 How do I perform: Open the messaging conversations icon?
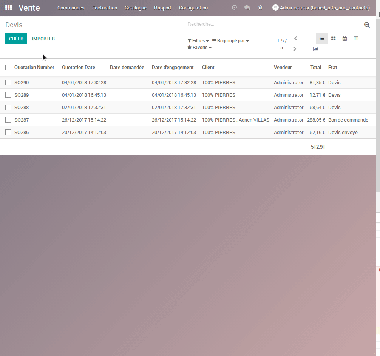click(247, 7)
